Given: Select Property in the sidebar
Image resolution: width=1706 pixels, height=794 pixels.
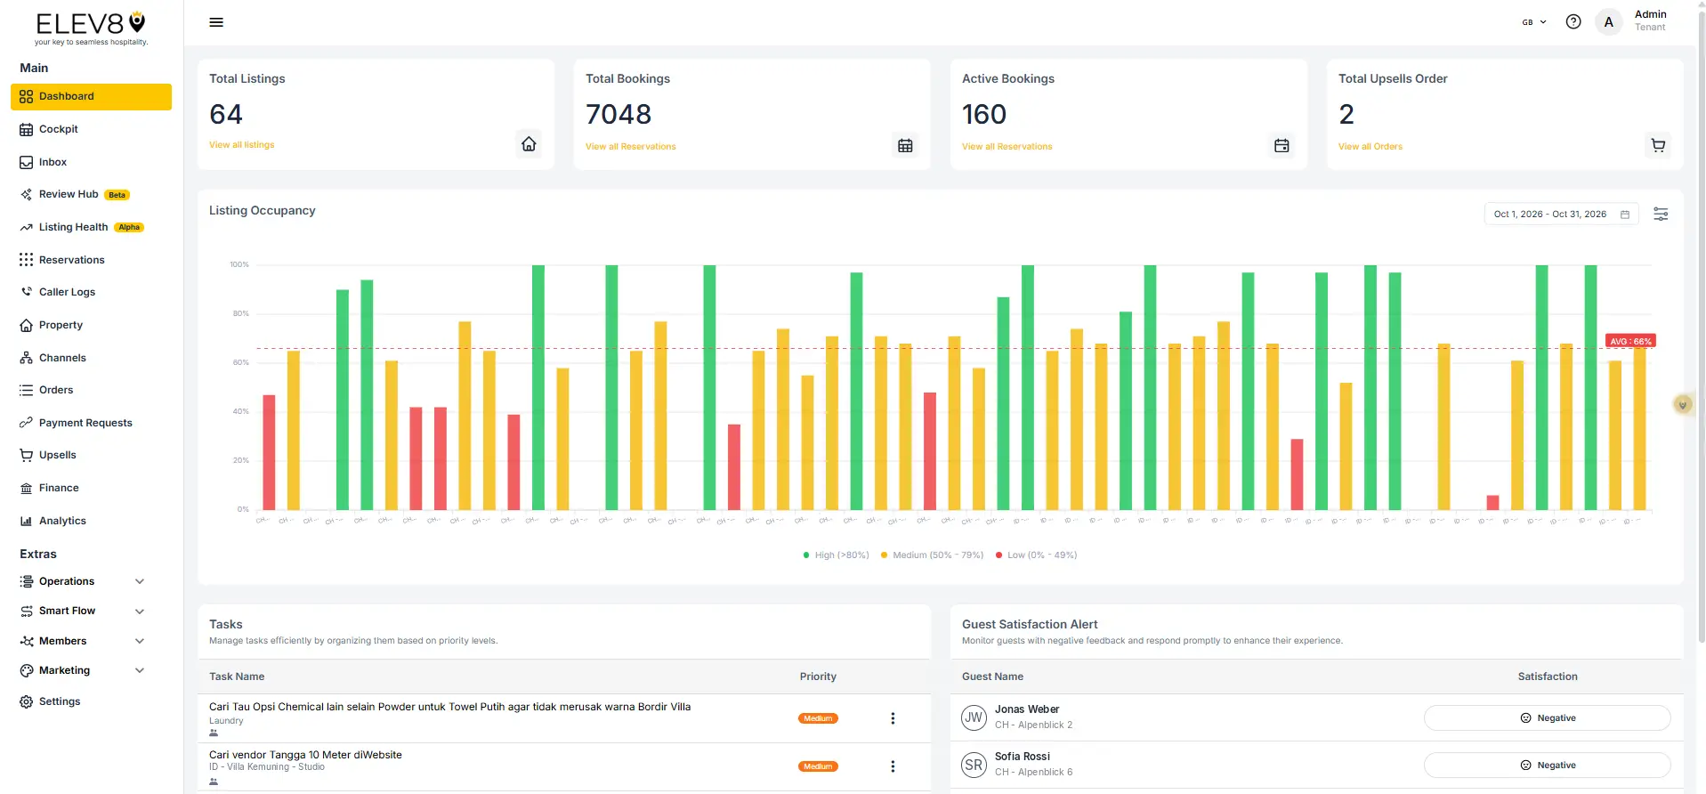Looking at the screenshot, I should [91, 325].
